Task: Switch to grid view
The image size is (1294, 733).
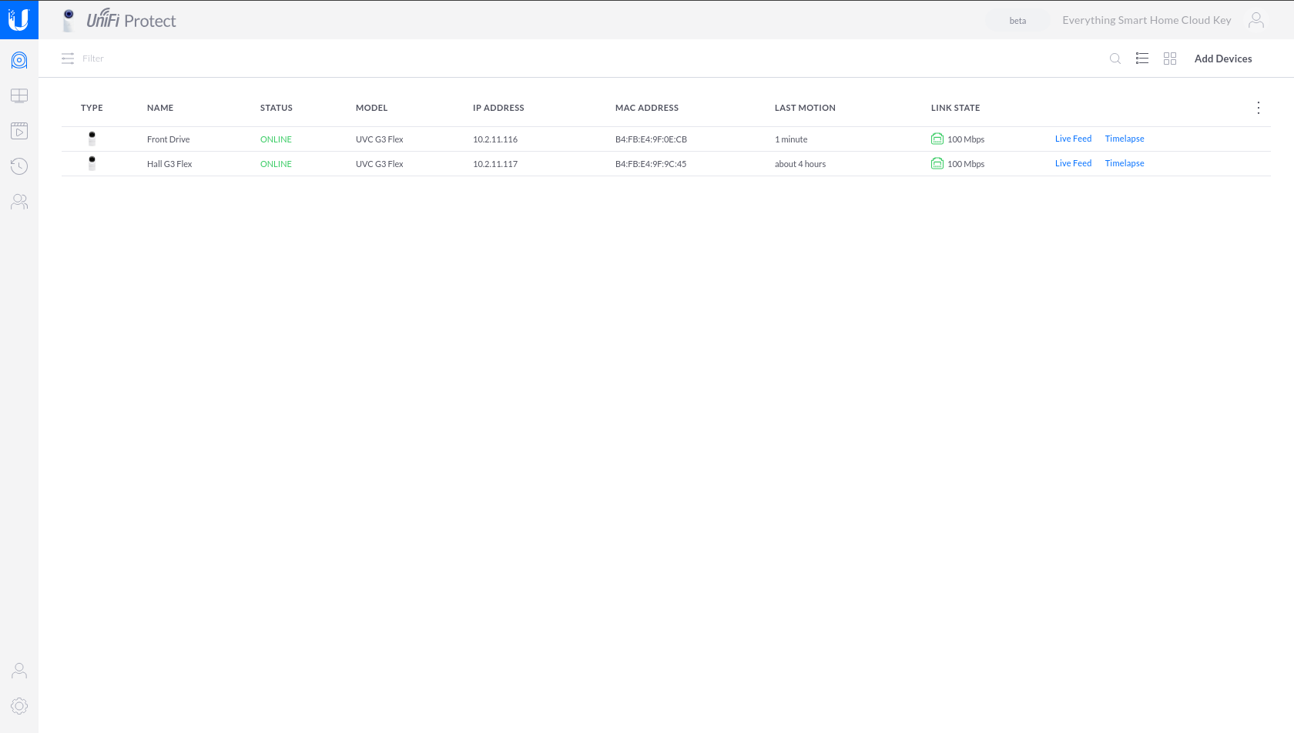Action: 1170,59
